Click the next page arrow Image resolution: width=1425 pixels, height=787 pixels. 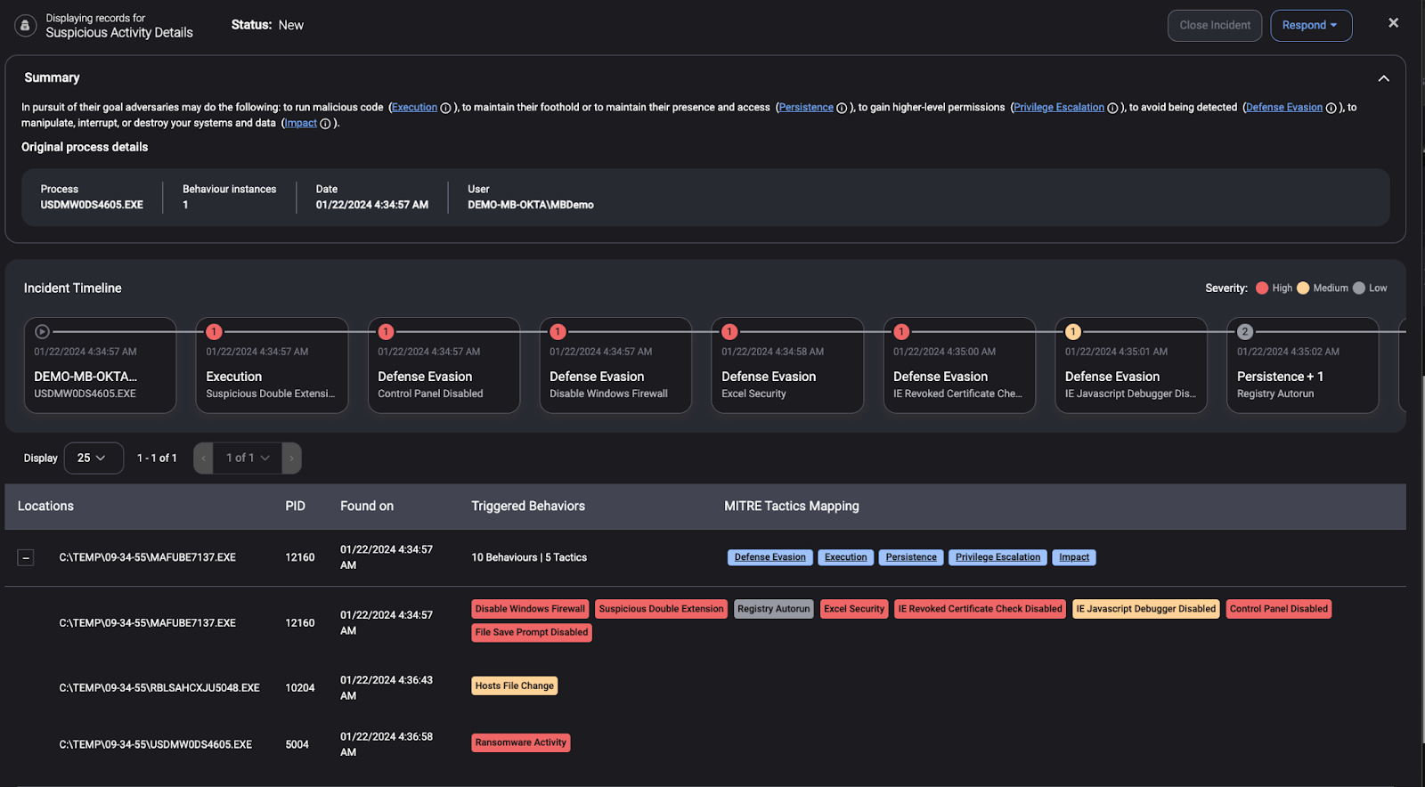point(291,458)
